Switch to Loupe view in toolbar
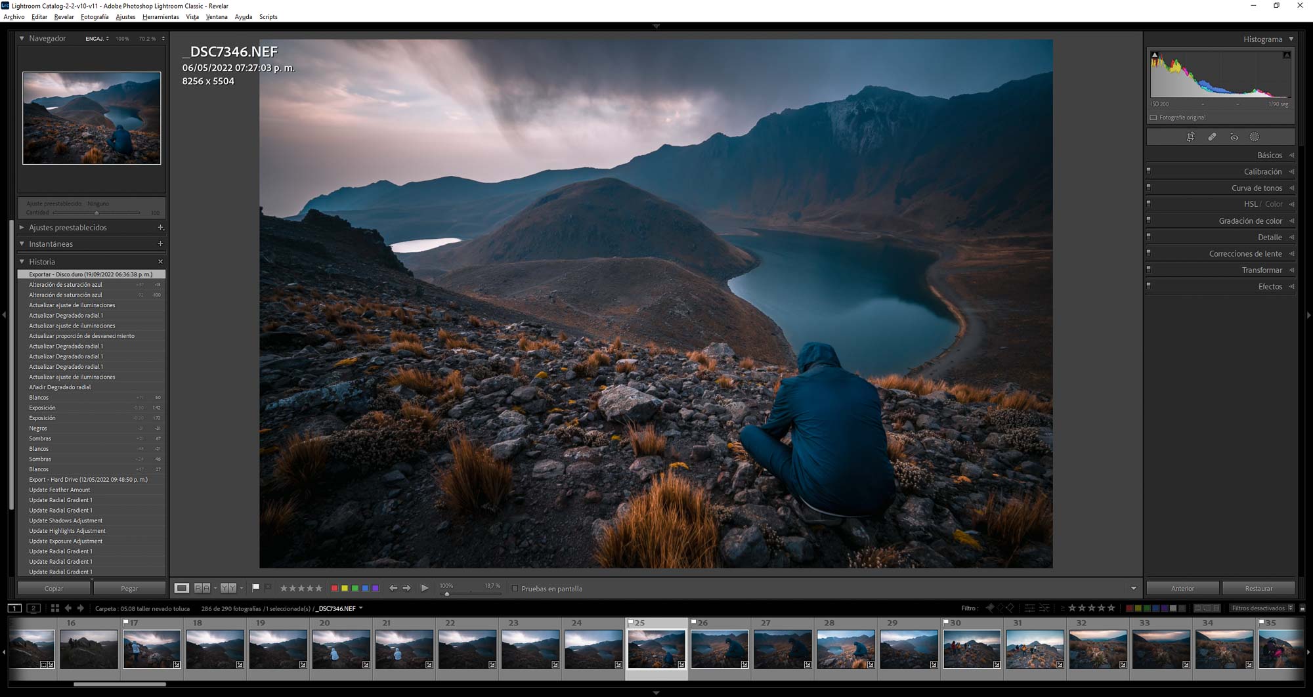Screen dimensions: 1313x697 pyautogui.click(x=182, y=588)
